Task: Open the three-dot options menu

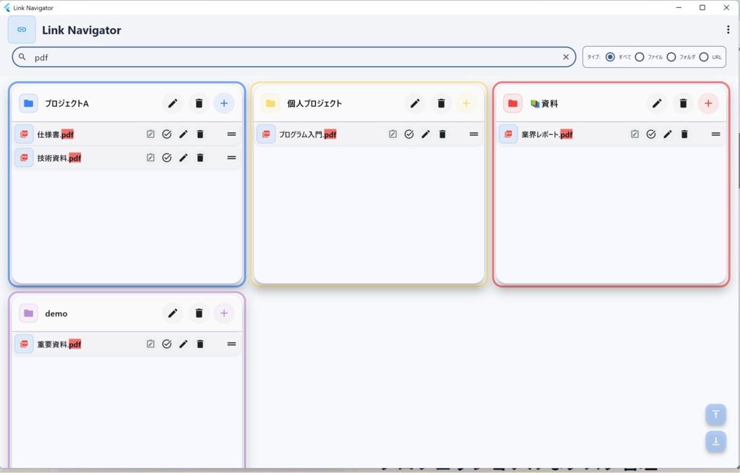Action: (x=728, y=29)
